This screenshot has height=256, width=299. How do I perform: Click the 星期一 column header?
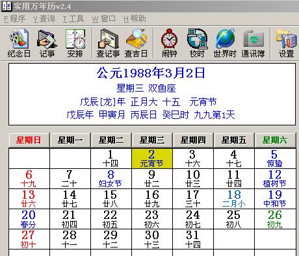point(70,140)
